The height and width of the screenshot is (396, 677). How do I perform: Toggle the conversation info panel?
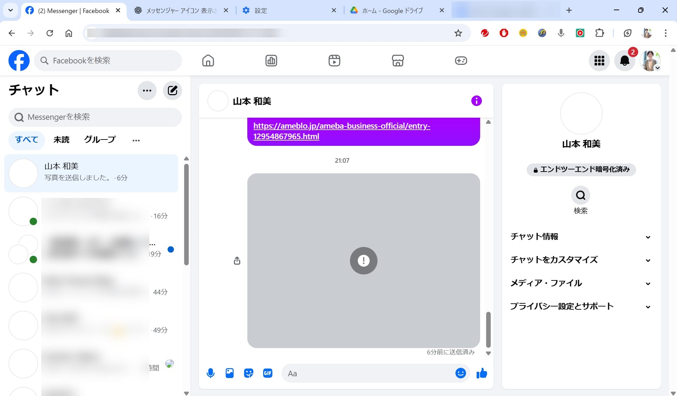[476, 101]
